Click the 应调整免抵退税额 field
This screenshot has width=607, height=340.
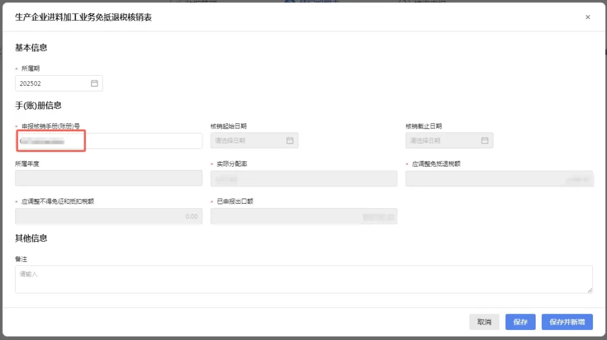(x=499, y=178)
